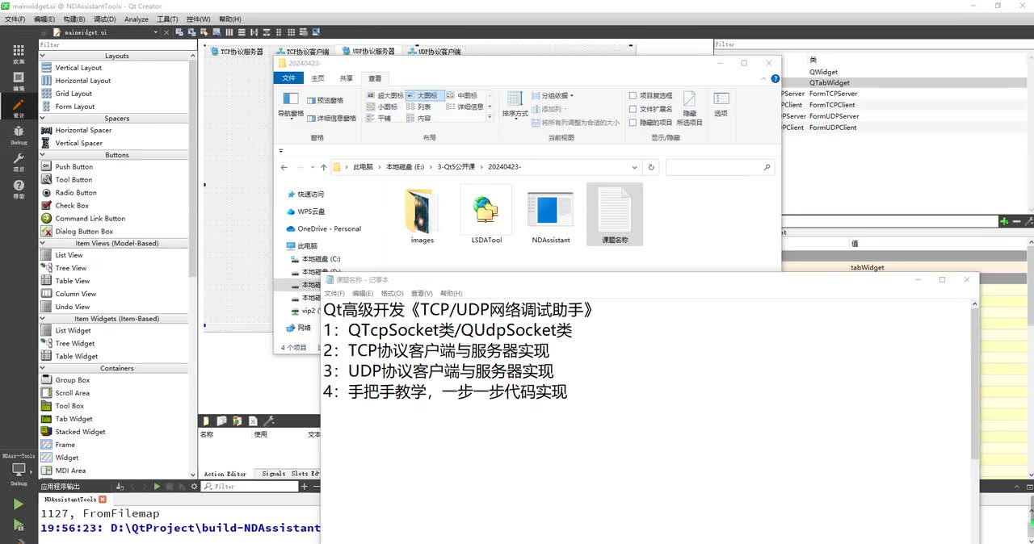Pick the Command Link Button widget
The image size is (1034, 544).
pos(90,218)
